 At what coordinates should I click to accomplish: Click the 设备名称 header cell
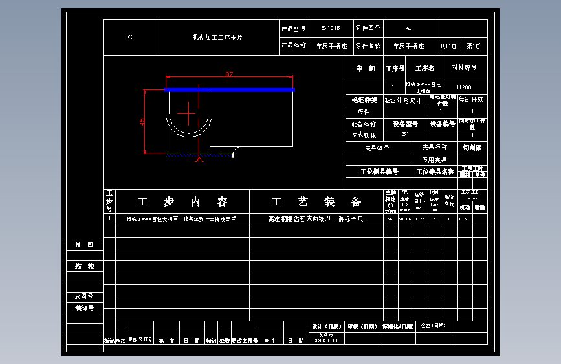click(x=364, y=124)
